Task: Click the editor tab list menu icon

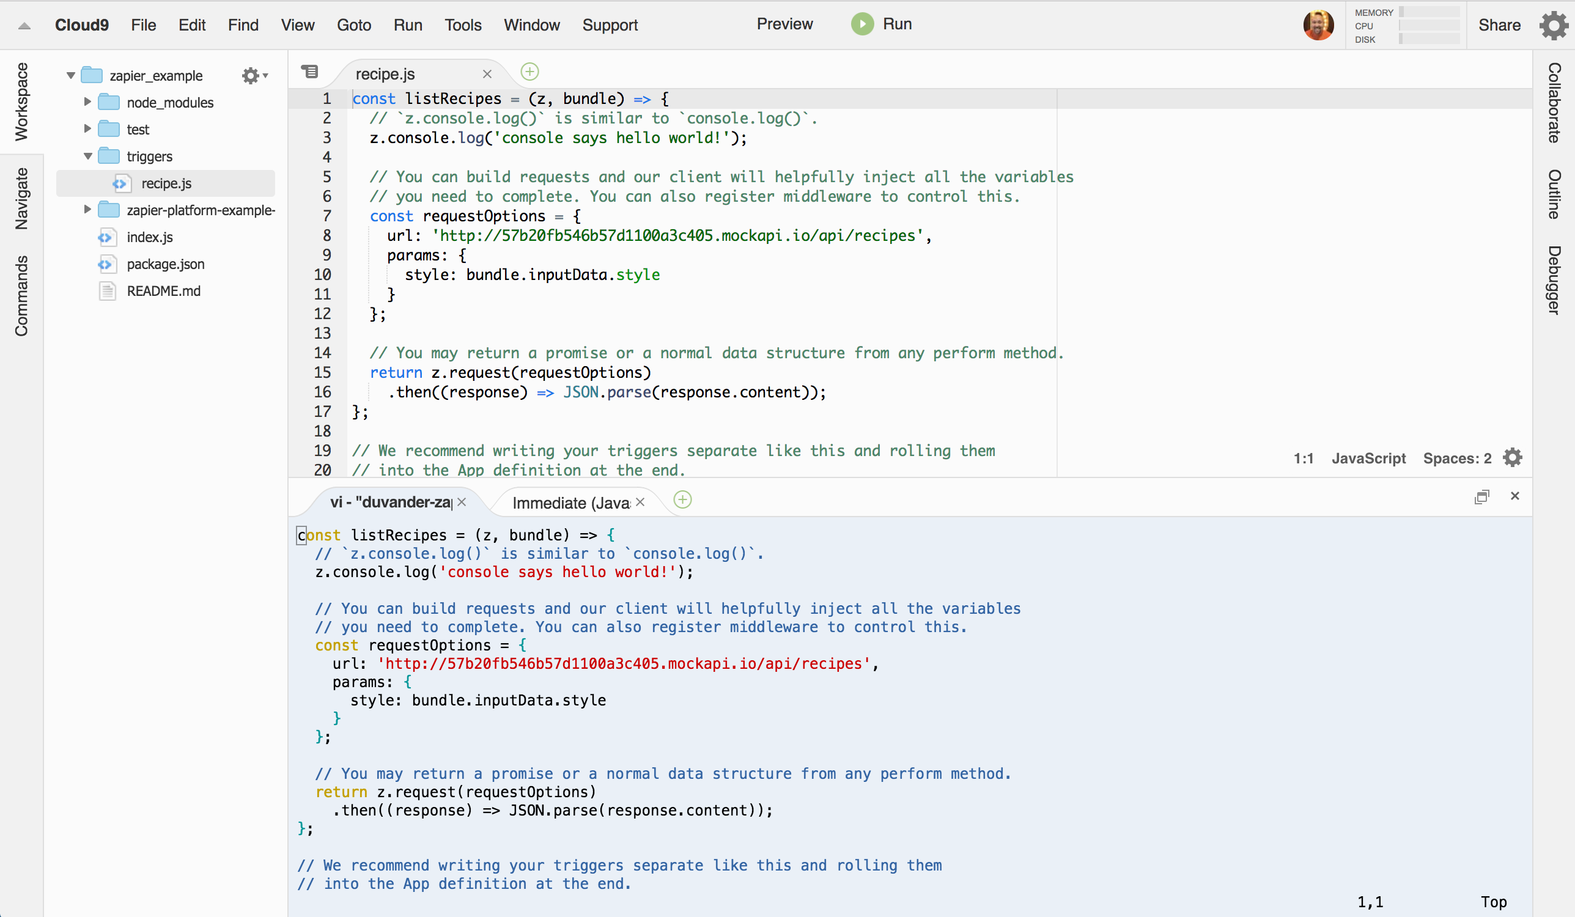Action: coord(309,72)
